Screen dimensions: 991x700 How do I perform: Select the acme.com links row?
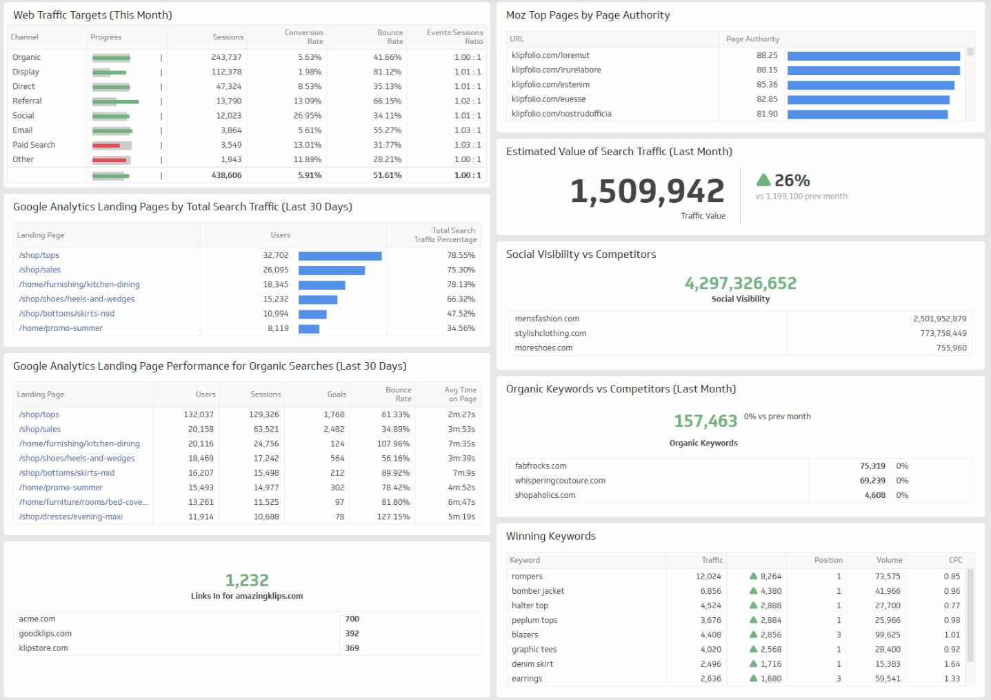coord(247,619)
